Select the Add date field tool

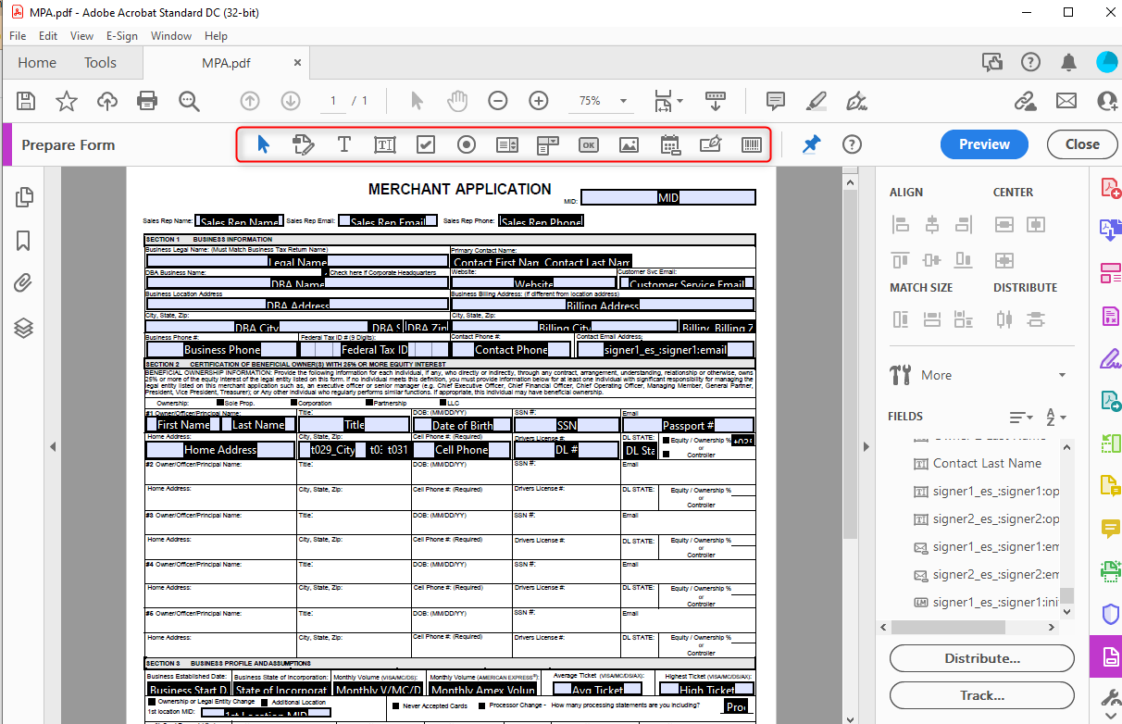tap(670, 144)
